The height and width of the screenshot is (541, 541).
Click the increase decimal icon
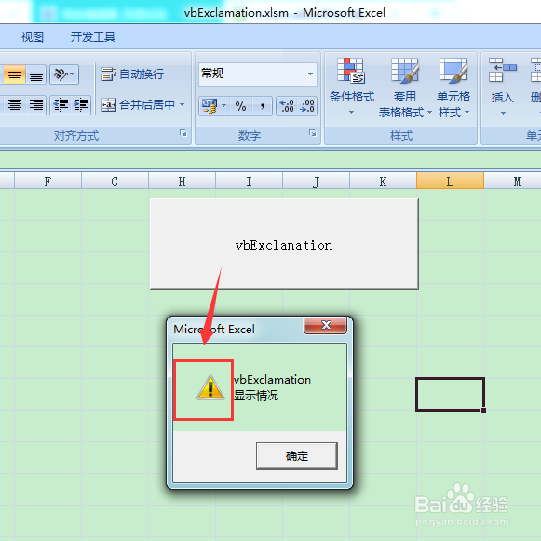(287, 106)
